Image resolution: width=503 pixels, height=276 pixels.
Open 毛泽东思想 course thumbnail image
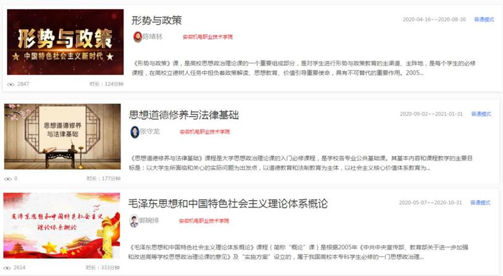click(x=62, y=225)
